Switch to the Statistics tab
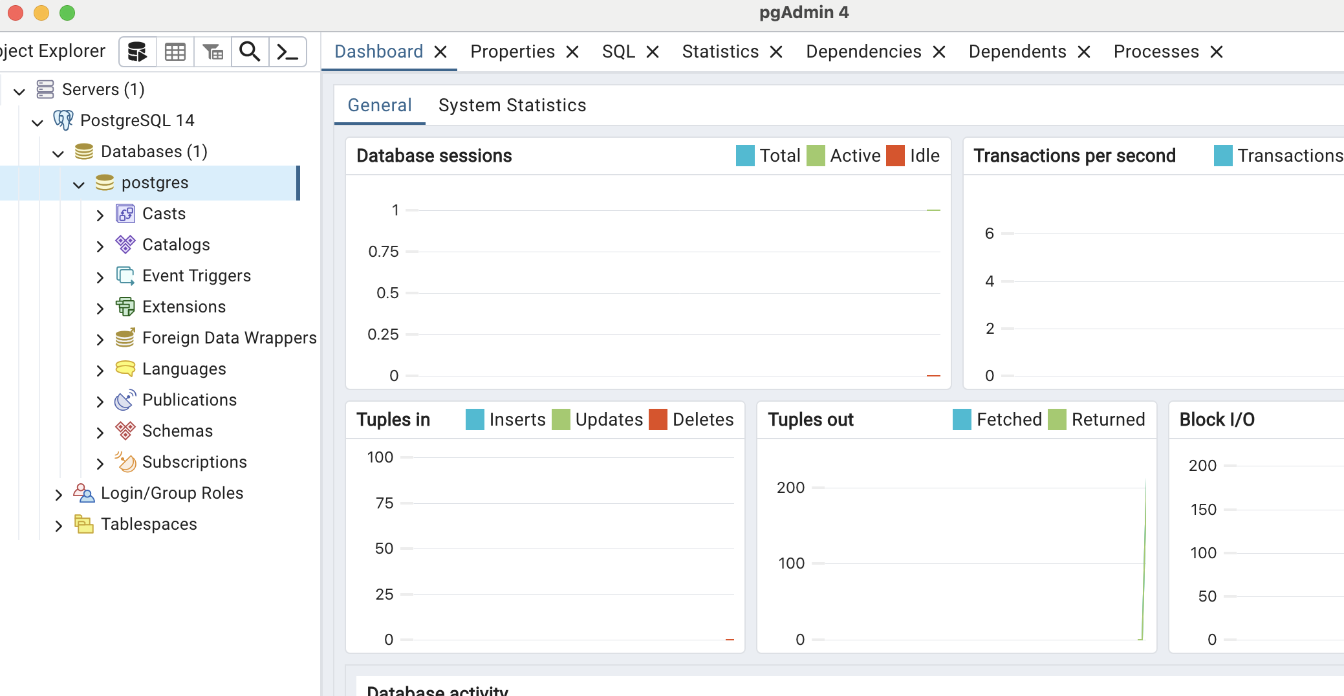The image size is (1344, 696). click(x=720, y=52)
